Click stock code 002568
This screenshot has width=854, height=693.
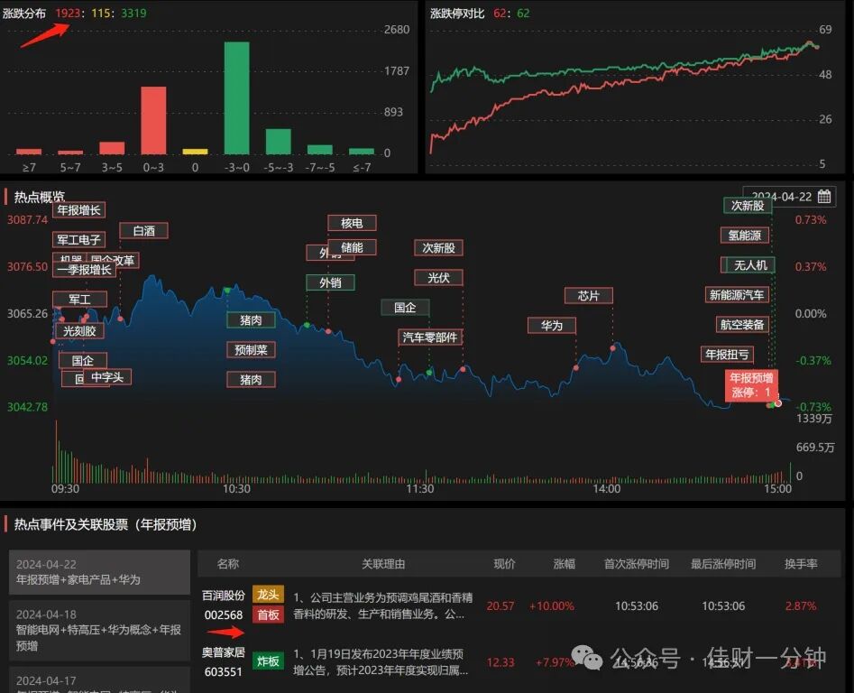point(224,615)
